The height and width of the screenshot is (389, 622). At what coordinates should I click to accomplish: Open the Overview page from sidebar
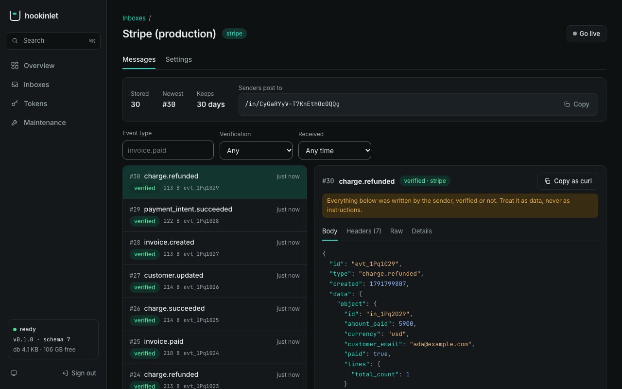pos(53,66)
